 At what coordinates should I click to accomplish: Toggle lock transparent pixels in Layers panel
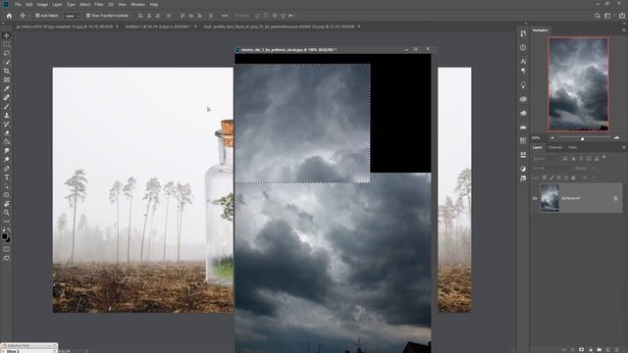point(545,177)
